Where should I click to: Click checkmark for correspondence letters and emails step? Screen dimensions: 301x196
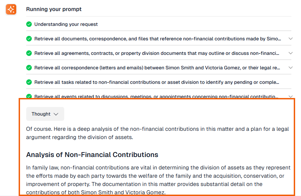point(29,68)
